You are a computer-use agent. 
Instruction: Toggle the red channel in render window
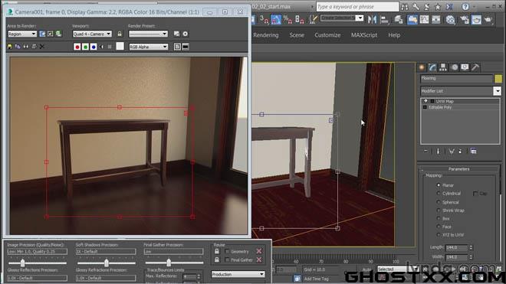[77, 47]
